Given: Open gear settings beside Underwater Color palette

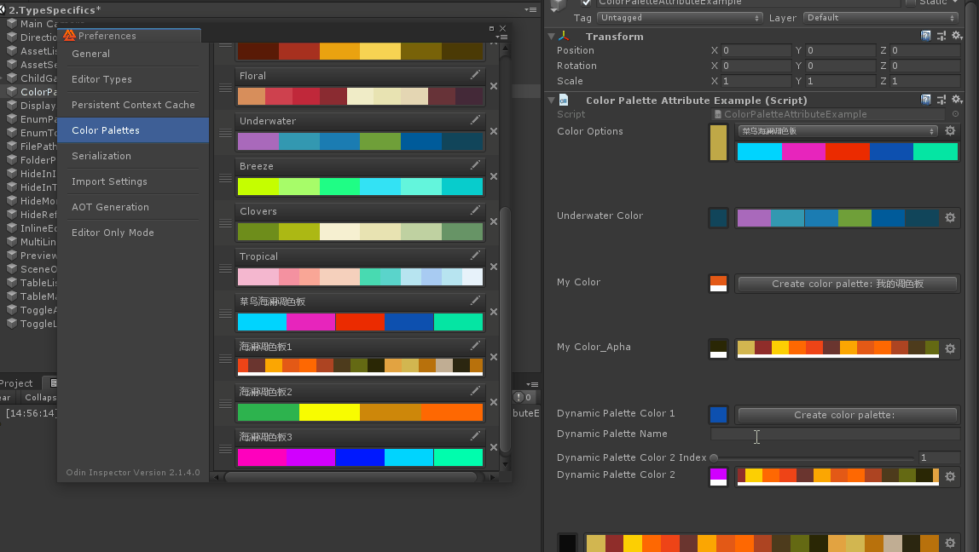Looking at the screenshot, I should click(x=950, y=218).
